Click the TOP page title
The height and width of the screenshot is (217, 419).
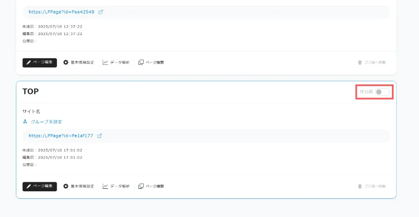pyautogui.click(x=30, y=91)
